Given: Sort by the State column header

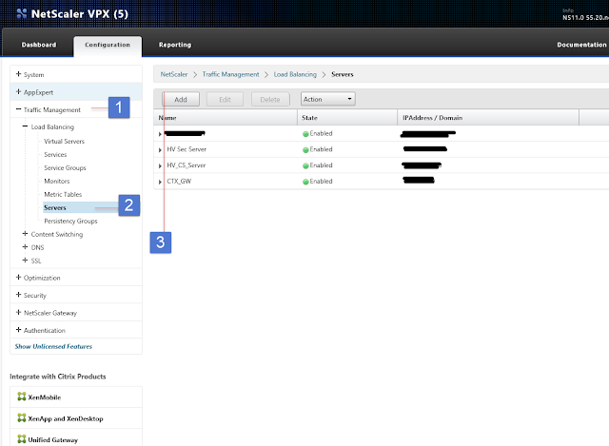Looking at the screenshot, I should click(x=347, y=118).
